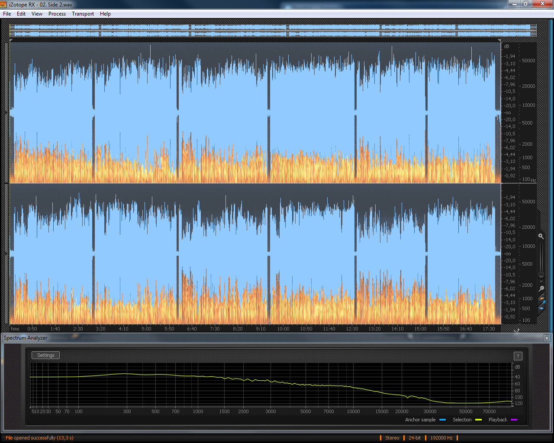This screenshot has height=443, width=554.
Task: Open Spectrum Analyzer Settings
Action: pos(45,355)
